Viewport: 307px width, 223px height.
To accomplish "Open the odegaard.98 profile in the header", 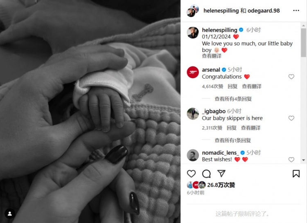I will tap(264, 11).
